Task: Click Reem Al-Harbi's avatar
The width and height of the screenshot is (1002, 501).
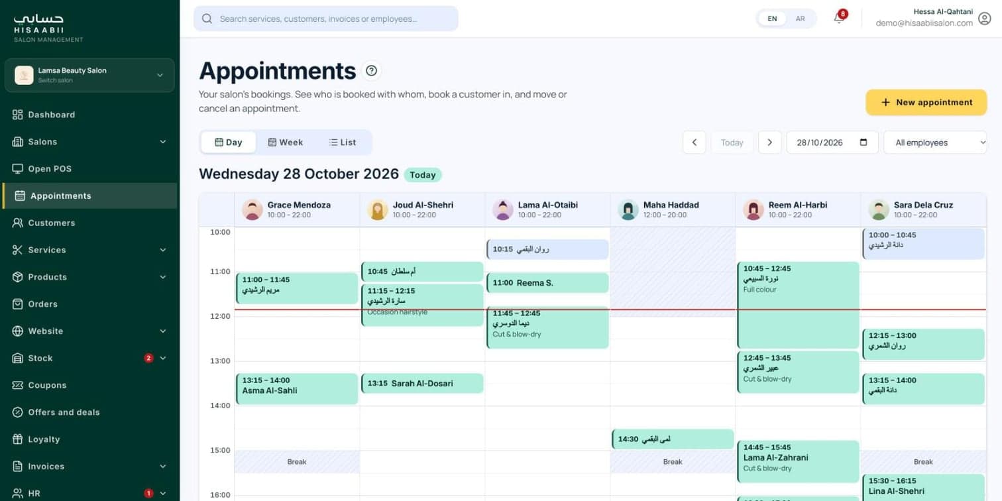Action: coord(753,209)
